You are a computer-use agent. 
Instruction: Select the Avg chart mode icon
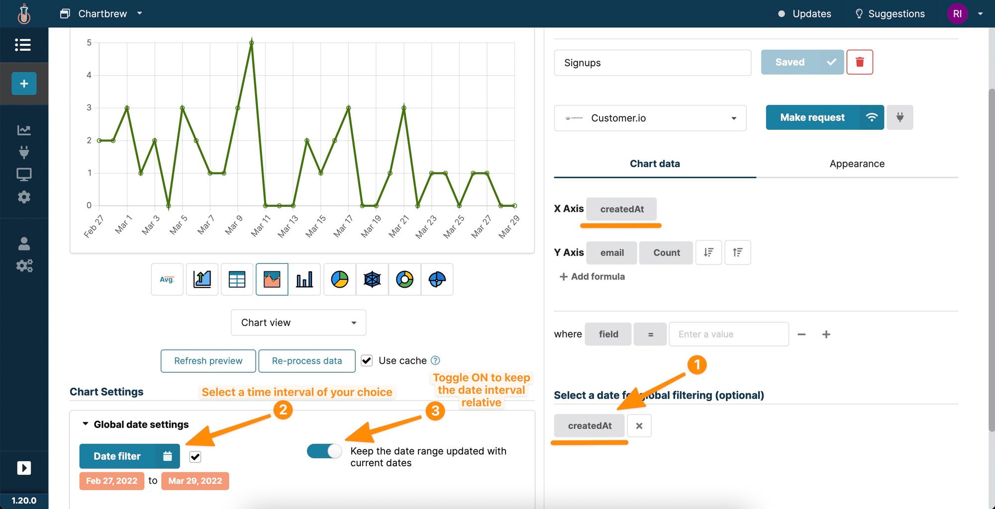167,279
